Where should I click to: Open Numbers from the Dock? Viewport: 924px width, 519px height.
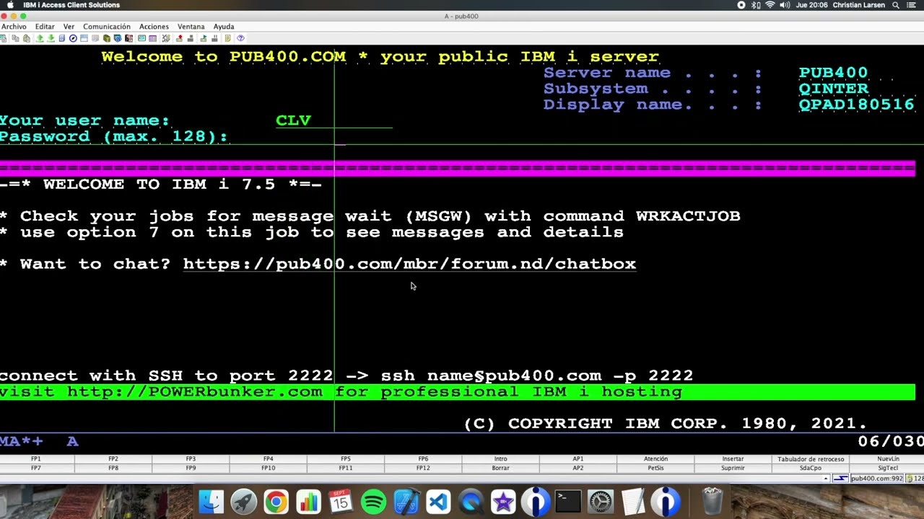tap(308, 501)
